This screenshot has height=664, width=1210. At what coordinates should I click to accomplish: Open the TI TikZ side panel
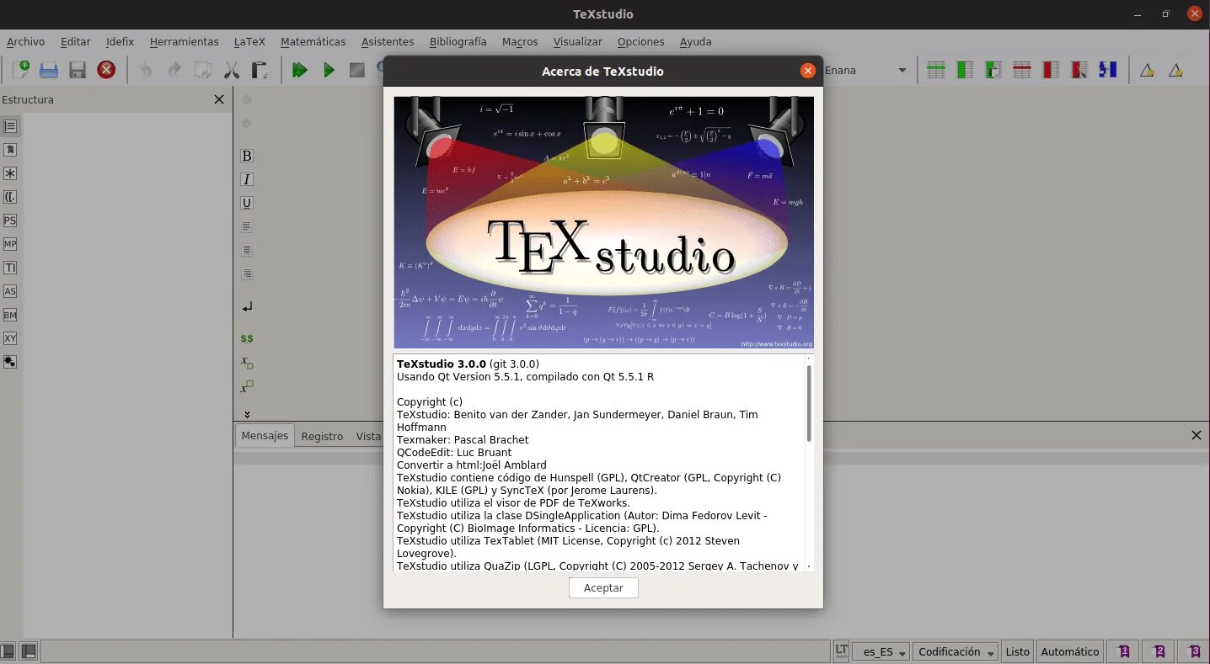[x=10, y=268]
